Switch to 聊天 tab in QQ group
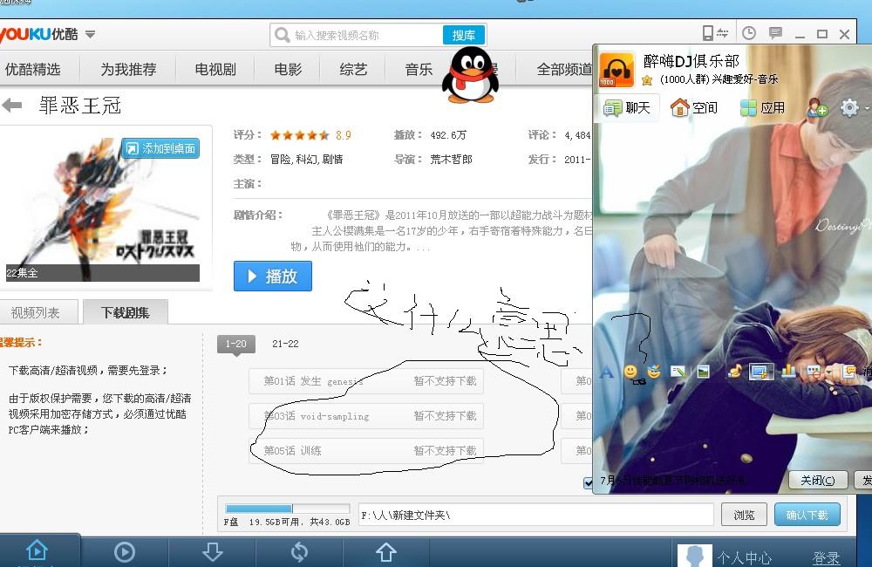The width and height of the screenshot is (872, 567). point(629,108)
